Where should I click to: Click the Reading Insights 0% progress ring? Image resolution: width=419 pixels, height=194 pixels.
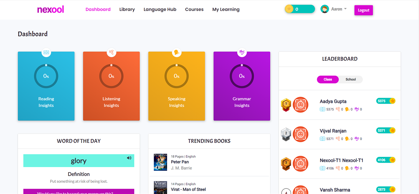(46, 76)
